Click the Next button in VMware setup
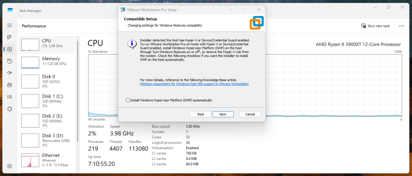The image size is (412, 176). point(222,114)
